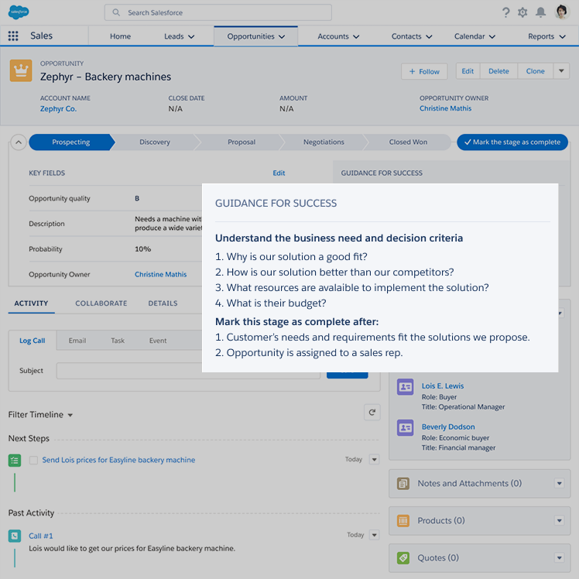This screenshot has width=579, height=579.
Task: Click Mark the stage as complete
Action: 512,142
